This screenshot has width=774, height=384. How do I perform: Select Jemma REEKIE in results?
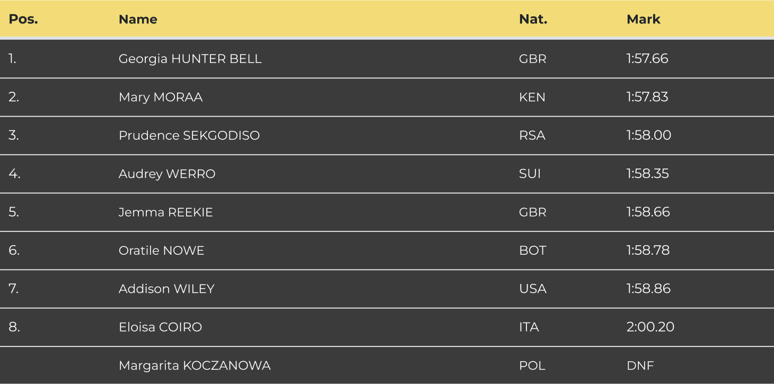point(165,212)
